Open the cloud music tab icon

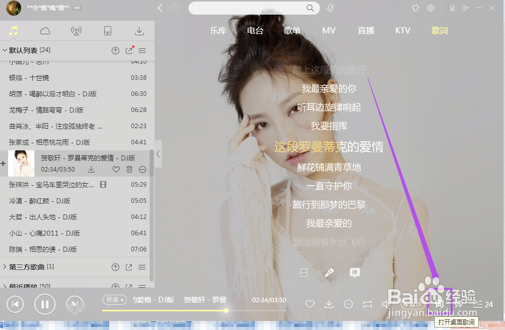tap(45, 31)
